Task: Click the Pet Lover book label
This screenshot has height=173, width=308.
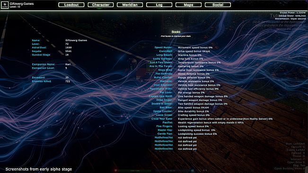Action: 166,92
